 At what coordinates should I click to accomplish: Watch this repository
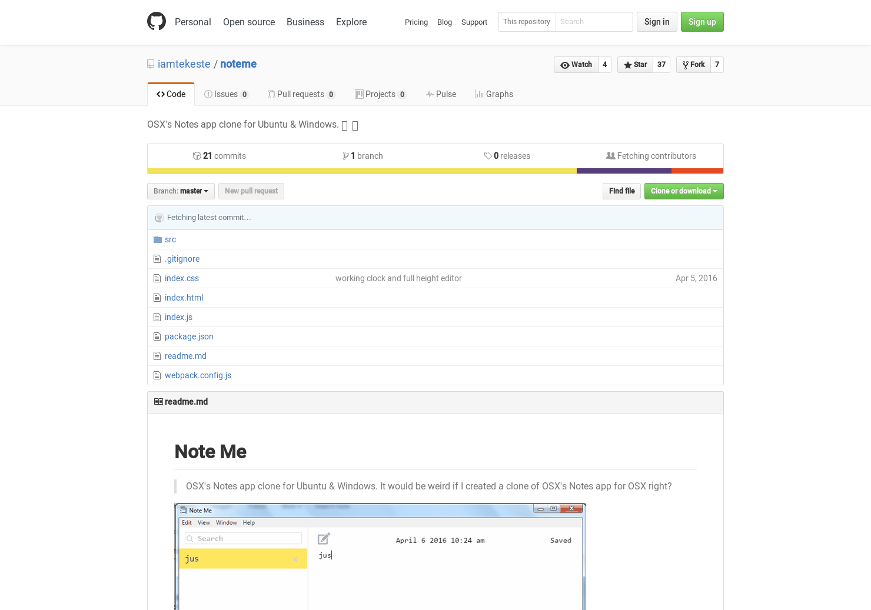pos(576,65)
